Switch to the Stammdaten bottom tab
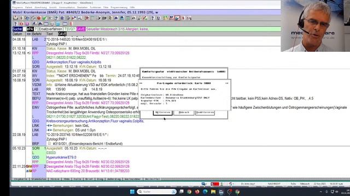This screenshot has width=350, height=196. click(39, 179)
